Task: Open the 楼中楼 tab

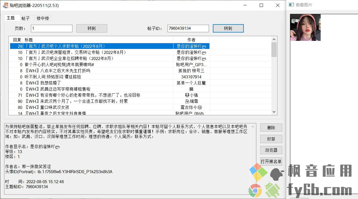Action: 43,18
